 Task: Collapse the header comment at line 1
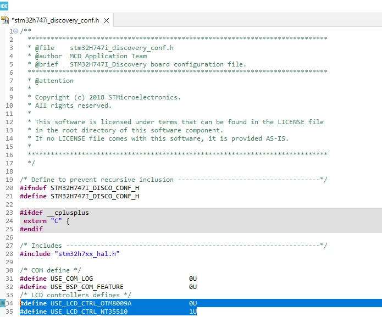coord(15,31)
